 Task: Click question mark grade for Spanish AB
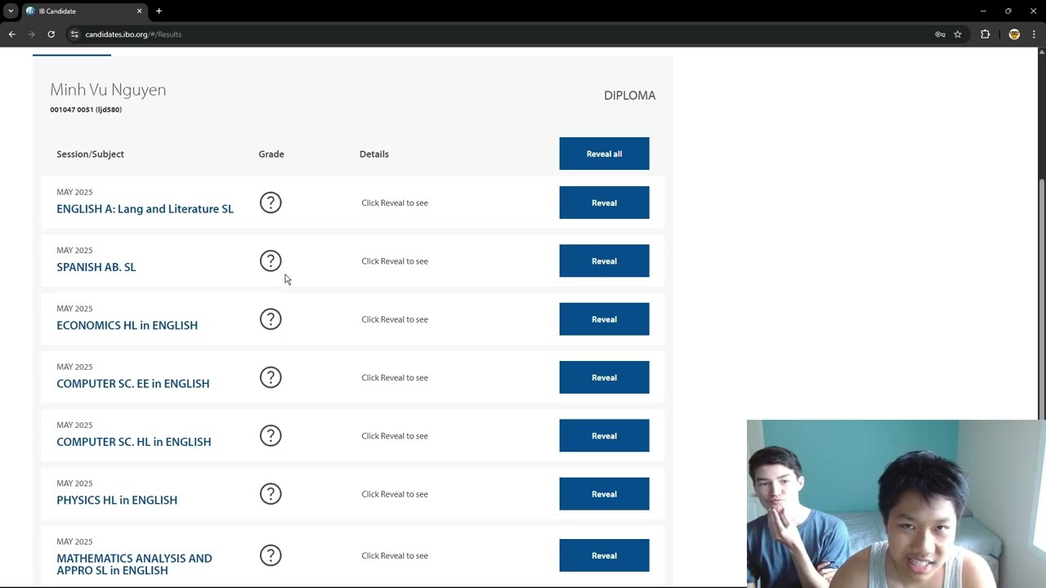tap(270, 261)
